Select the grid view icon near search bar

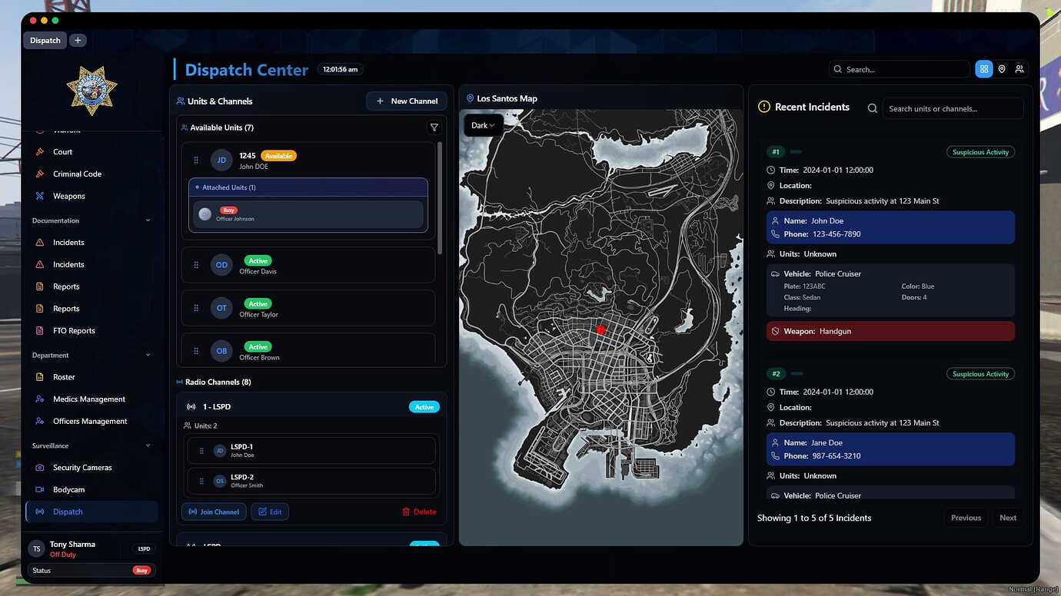pyautogui.click(x=984, y=68)
